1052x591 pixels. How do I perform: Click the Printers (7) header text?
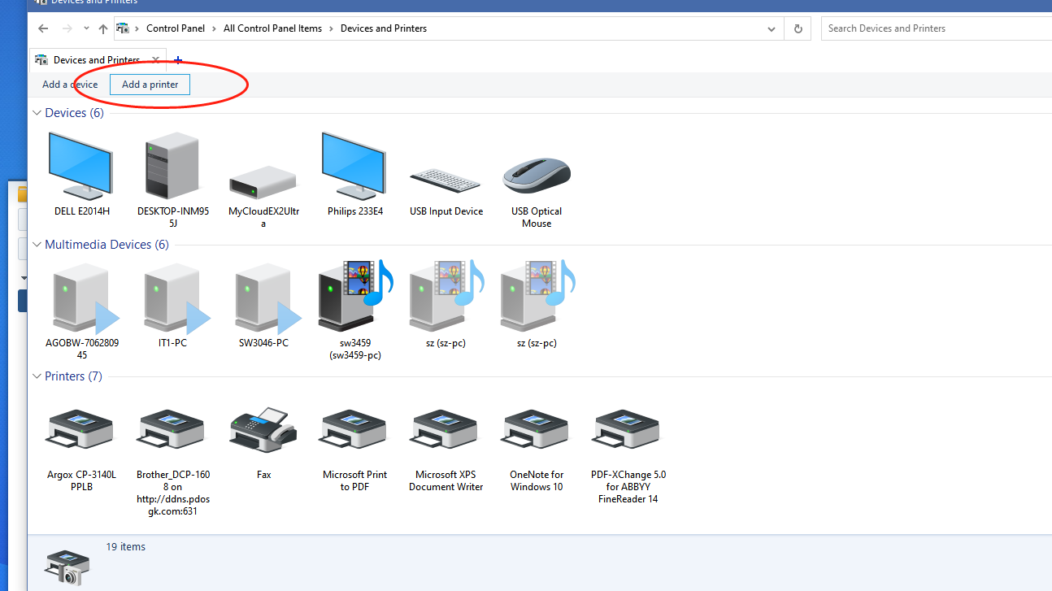pyautogui.click(x=73, y=376)
